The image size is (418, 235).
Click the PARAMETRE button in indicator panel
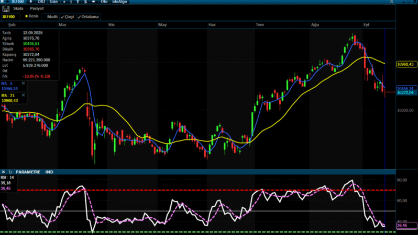tap(28, 172)
